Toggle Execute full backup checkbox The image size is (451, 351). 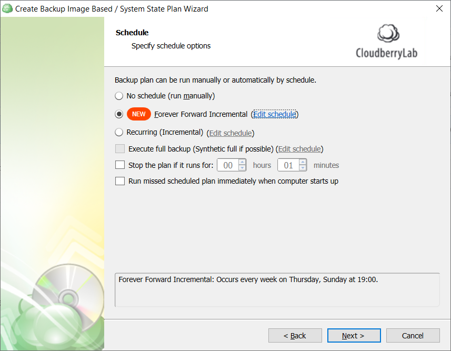pos(120,149)
